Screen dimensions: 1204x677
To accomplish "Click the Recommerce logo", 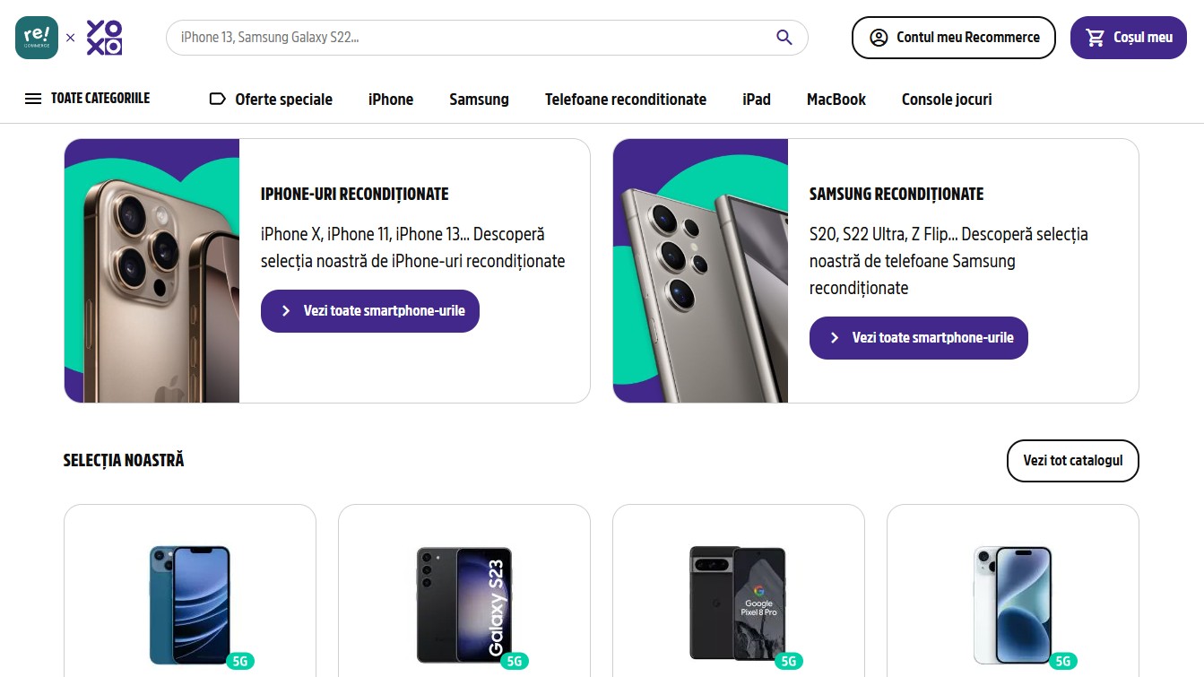I will 37,38.
